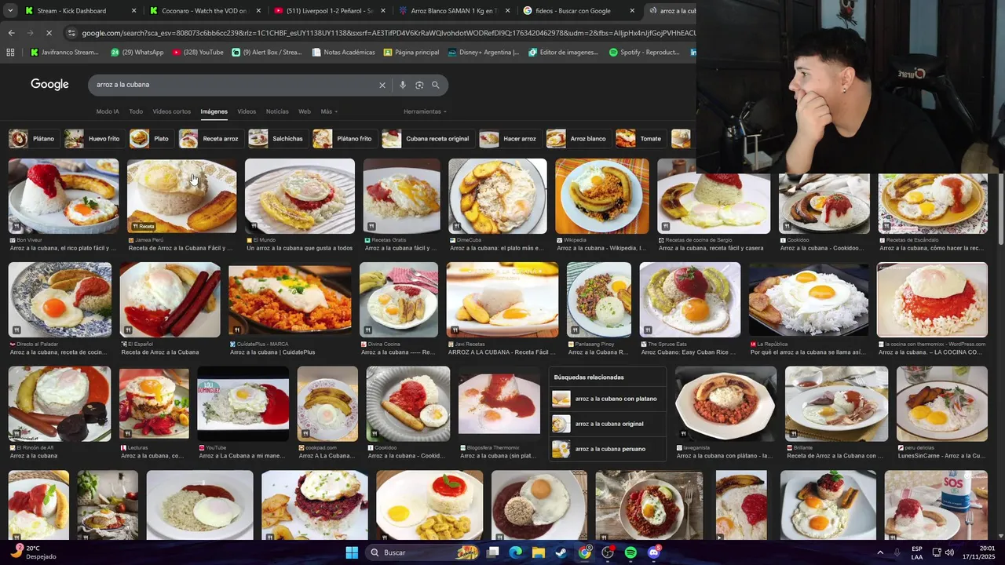Show hidden system tray icons
1005x565 pixels.
click(879, 552)
